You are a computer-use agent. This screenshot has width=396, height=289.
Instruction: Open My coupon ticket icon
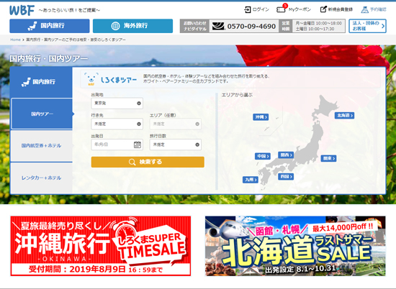(281, 10)
